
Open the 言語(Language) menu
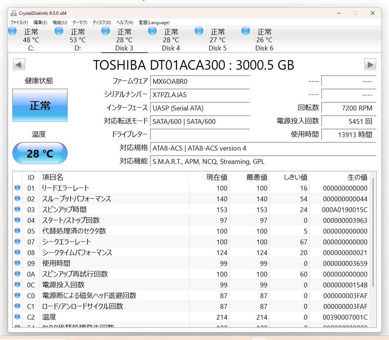tap(154, 23)
